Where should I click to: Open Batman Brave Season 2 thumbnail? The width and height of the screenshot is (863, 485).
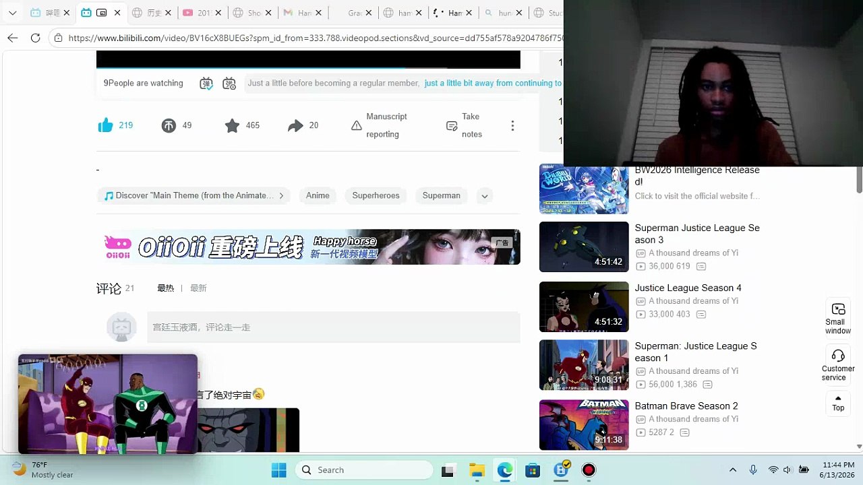584,425
